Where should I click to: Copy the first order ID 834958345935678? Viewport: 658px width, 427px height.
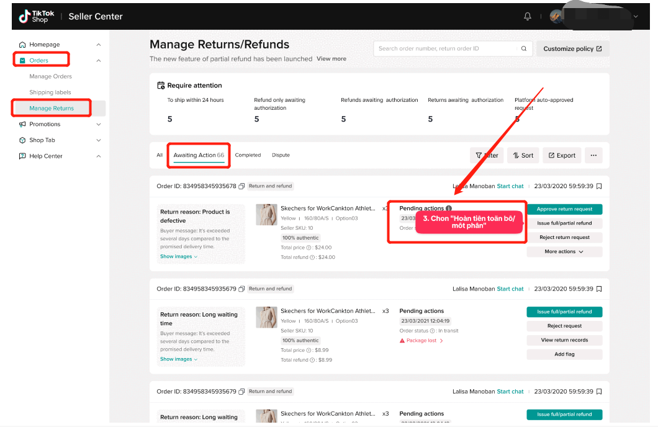241,186
